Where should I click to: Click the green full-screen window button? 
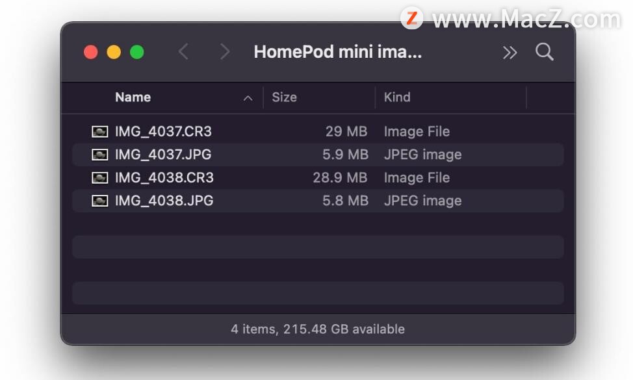[137, 52]
